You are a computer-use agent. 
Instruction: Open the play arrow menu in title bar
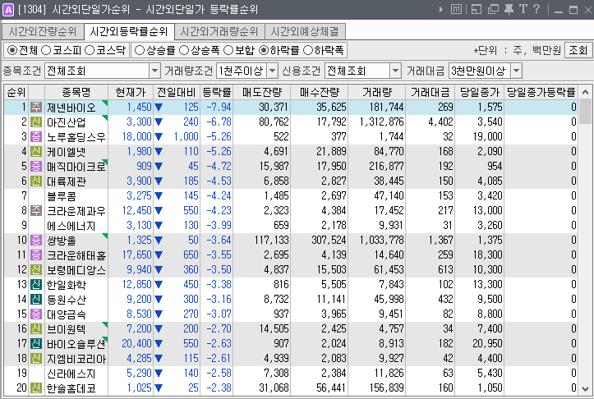click(x=441, y=9)
